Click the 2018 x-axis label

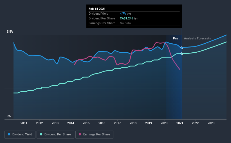133,123
